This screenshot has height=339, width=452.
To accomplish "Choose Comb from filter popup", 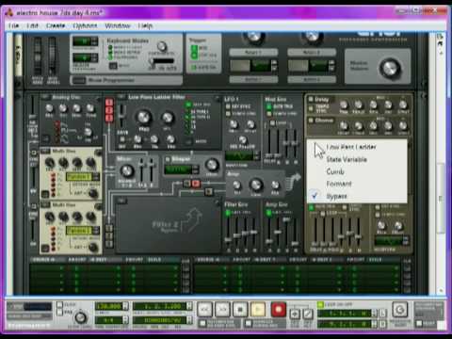I will pyautogui.click(x=357, y=171).
